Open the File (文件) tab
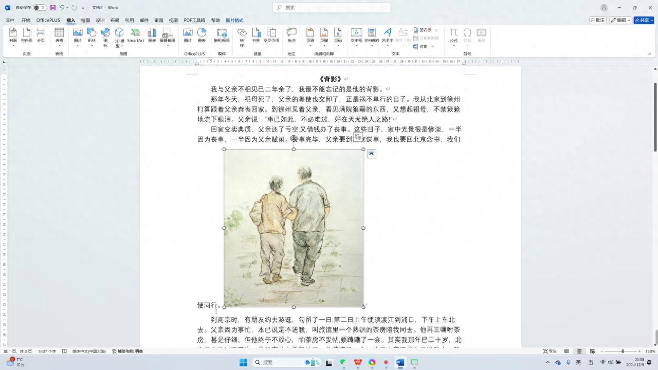The height and width of the screenshot is (370, 658). pos(10,20)
